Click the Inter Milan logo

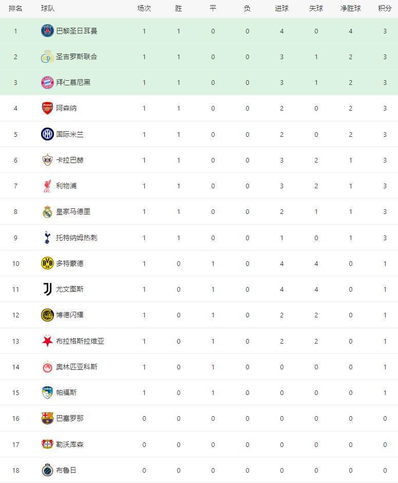pyautogui.click(x=47, y=134)
